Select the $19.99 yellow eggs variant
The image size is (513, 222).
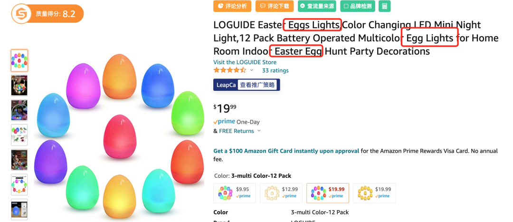tap(374, 193)
